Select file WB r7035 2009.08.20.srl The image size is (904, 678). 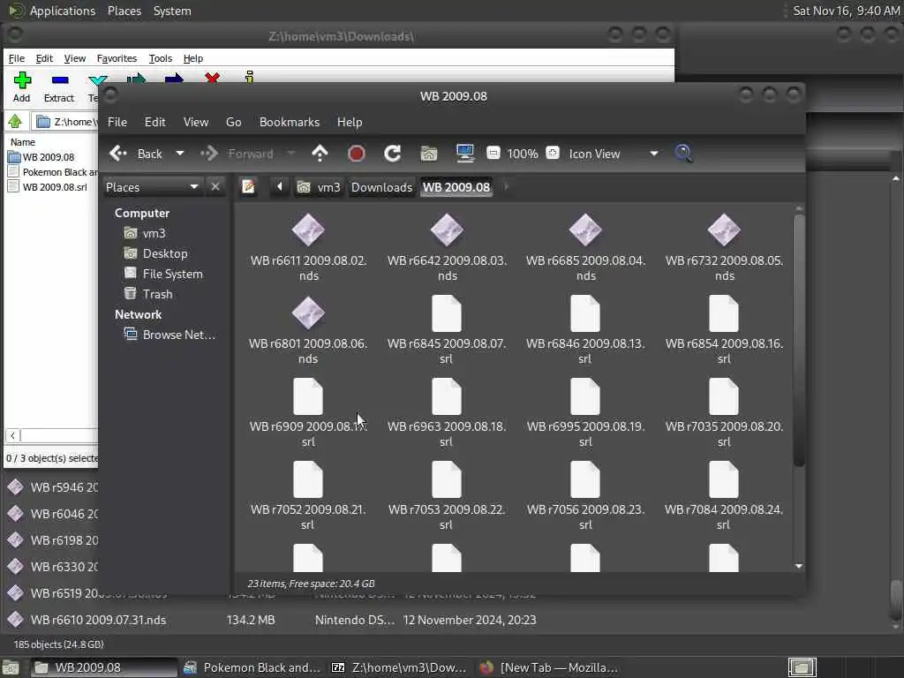724,413
